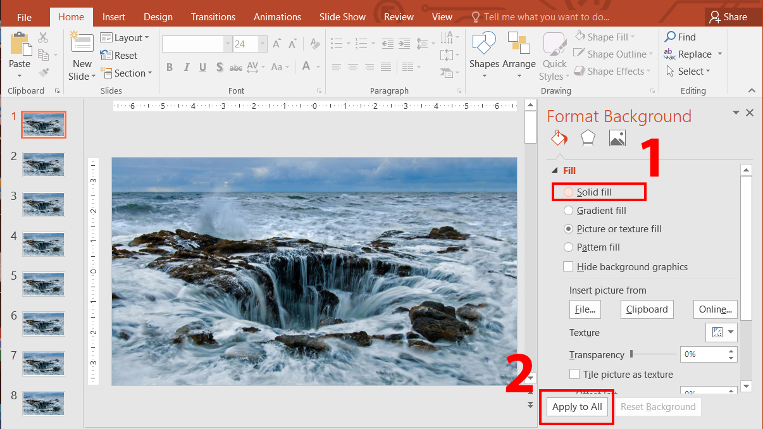
Task: Select the Gradient fill radio button
Action: pos(568,210)
